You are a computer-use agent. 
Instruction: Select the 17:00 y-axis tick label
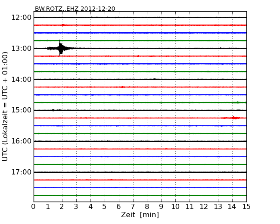click(21, 172)
